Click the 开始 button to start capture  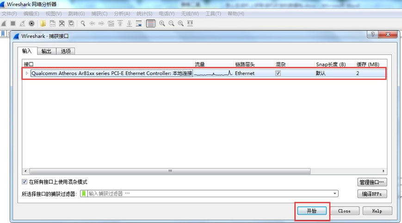click(312, 211)
